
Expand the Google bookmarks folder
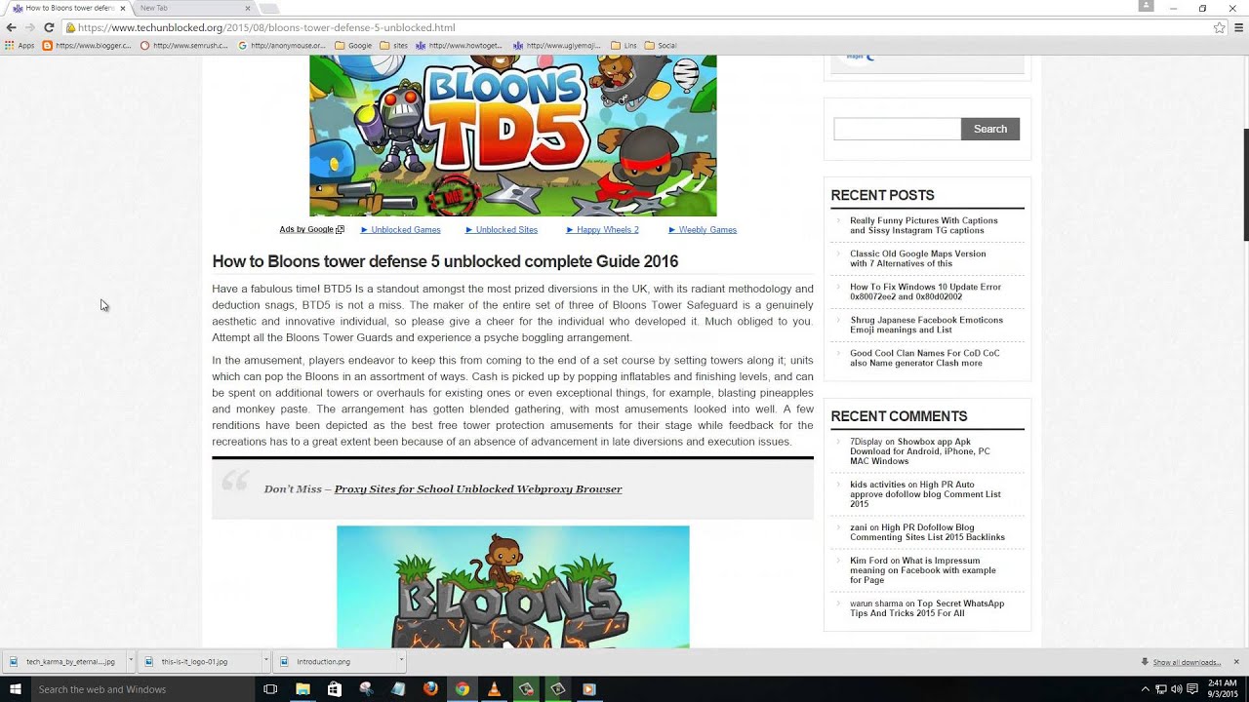[x=353, y=45]
